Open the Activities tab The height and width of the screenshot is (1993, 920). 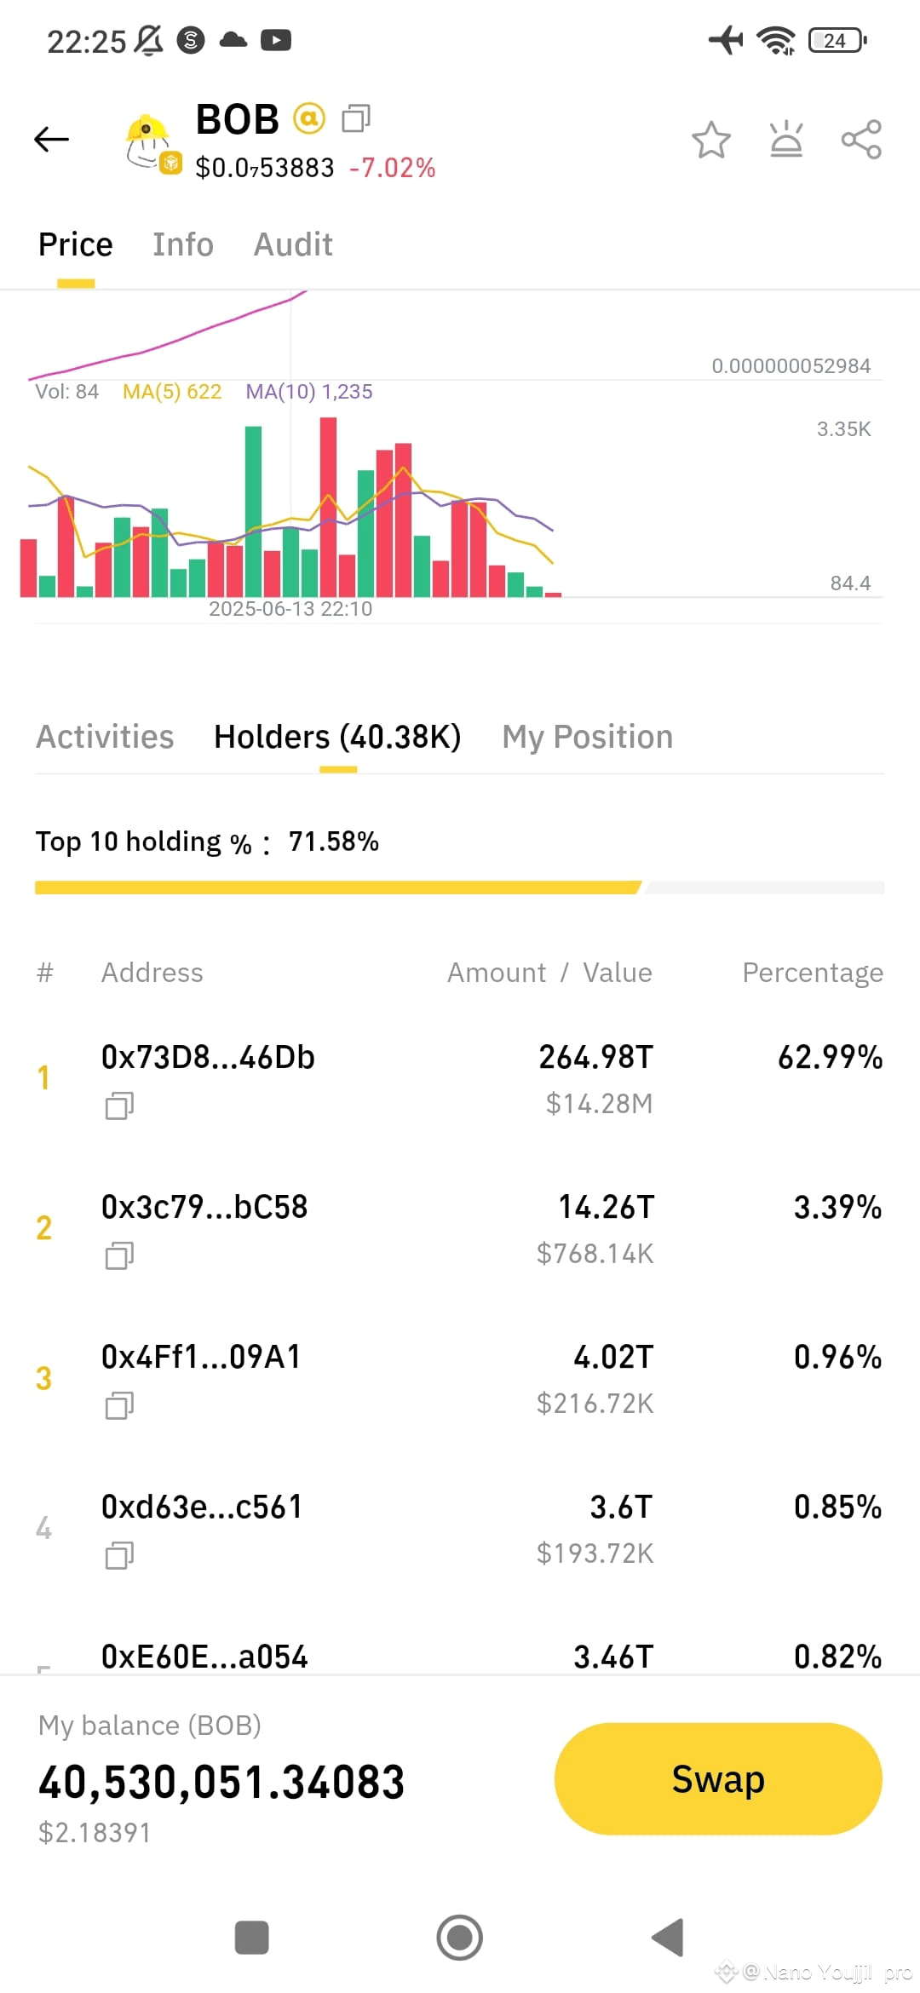[105, 737]
